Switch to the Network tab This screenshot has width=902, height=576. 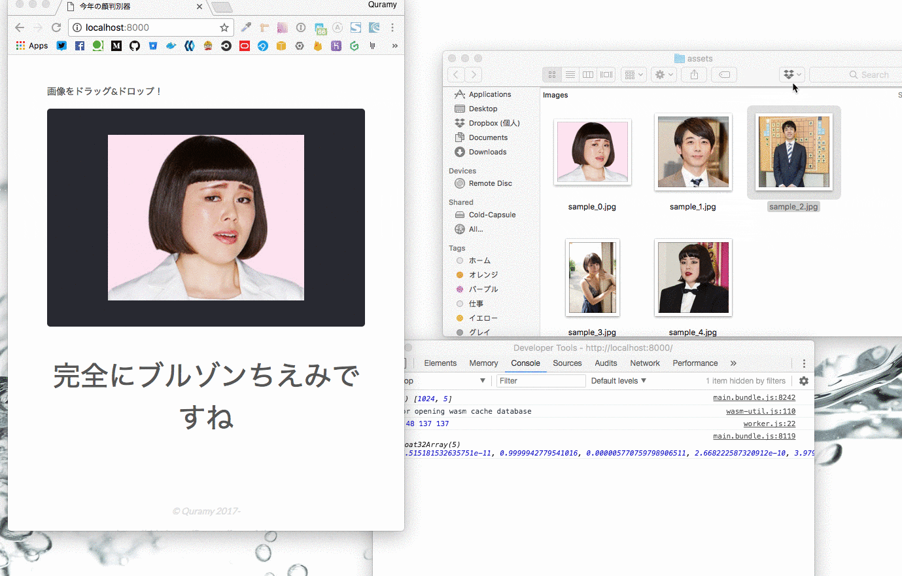pos(645,363)
